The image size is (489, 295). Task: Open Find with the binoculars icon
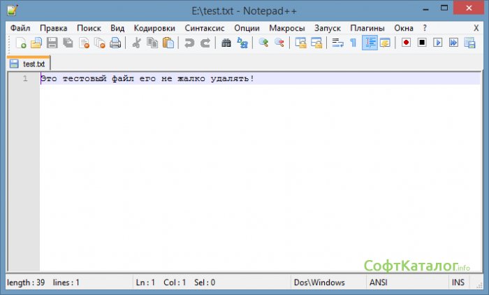[226, 43]
